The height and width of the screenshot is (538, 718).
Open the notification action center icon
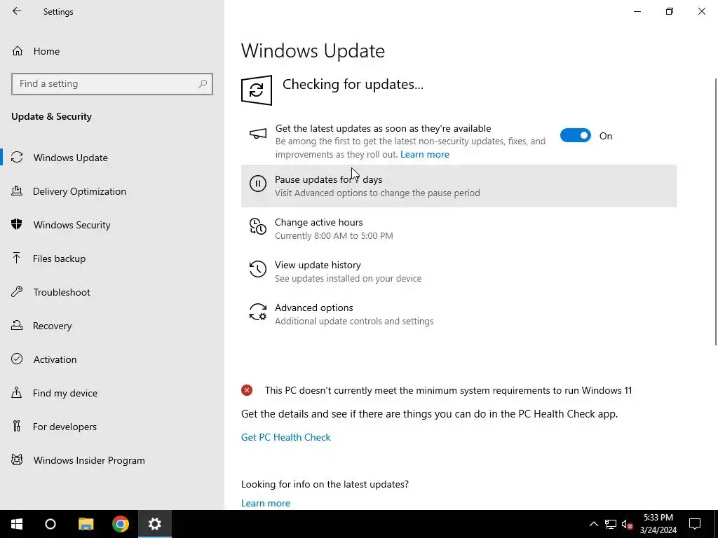695,524
